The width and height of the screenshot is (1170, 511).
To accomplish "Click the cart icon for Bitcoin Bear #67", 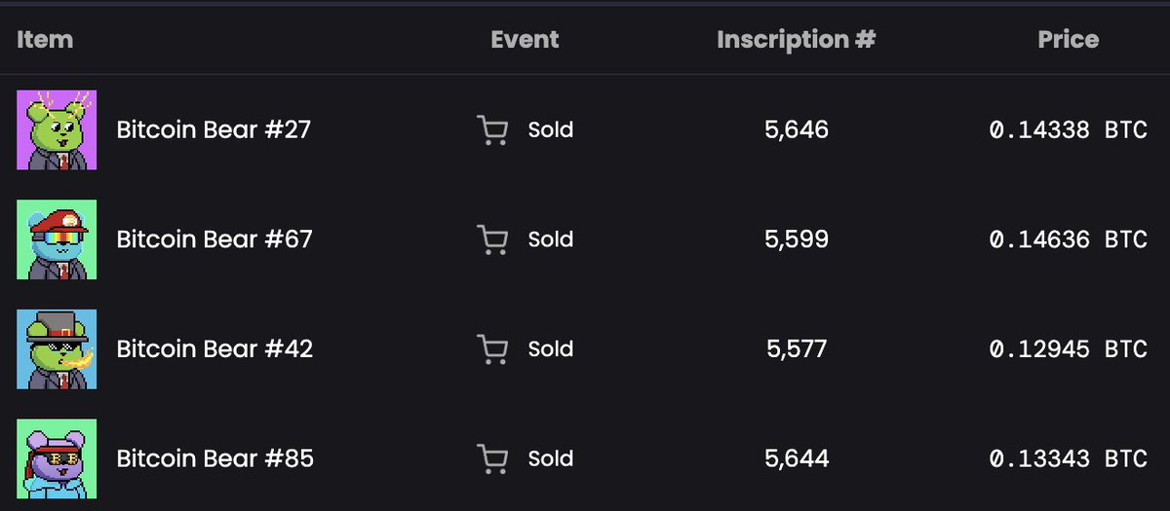I will click(x=492, y=239).
